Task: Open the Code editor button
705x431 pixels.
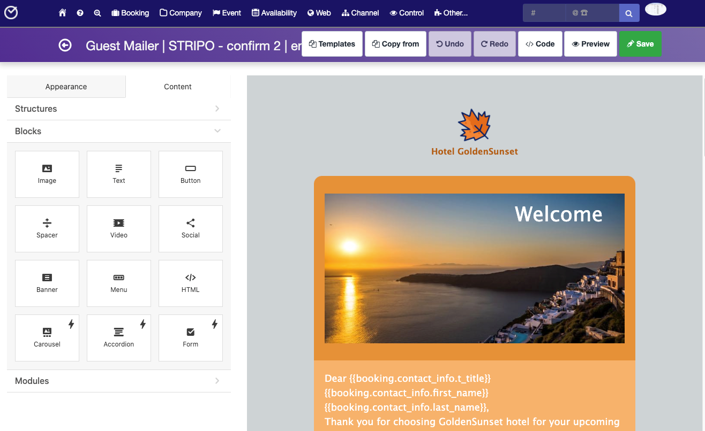Action: coord(540,44)
